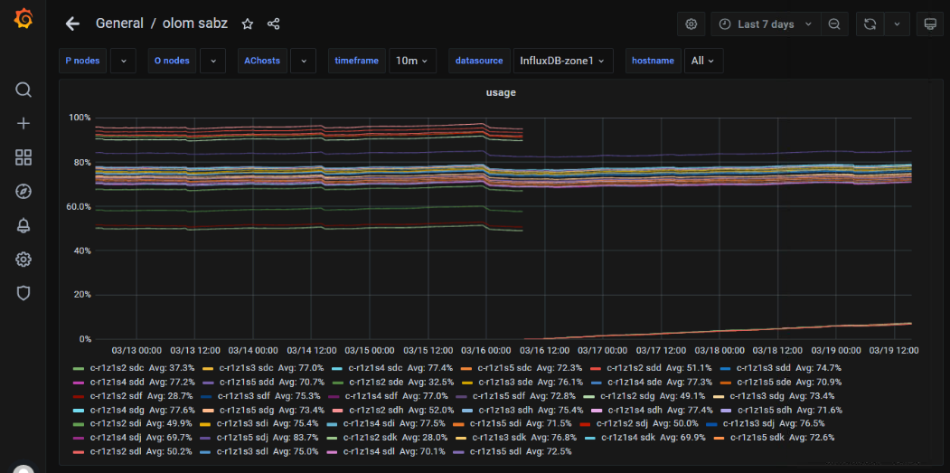Open the search dashboards magnifier icon
Viewport: 950px width, 473px height.
[24, 90]
